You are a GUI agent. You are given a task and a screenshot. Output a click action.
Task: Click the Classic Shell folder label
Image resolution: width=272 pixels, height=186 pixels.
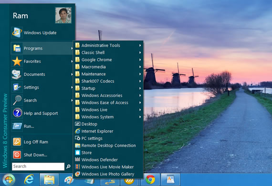(93, 52)
